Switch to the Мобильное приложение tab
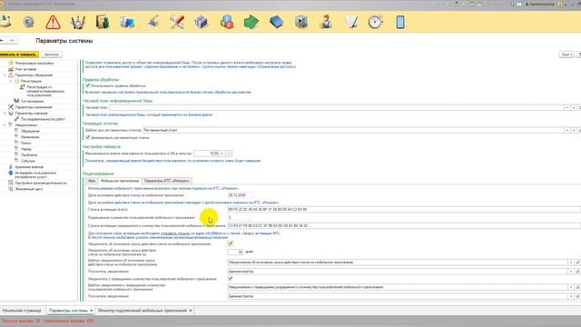Image resolution: width=581 pixels, height=327 pixels. [120, 181]
